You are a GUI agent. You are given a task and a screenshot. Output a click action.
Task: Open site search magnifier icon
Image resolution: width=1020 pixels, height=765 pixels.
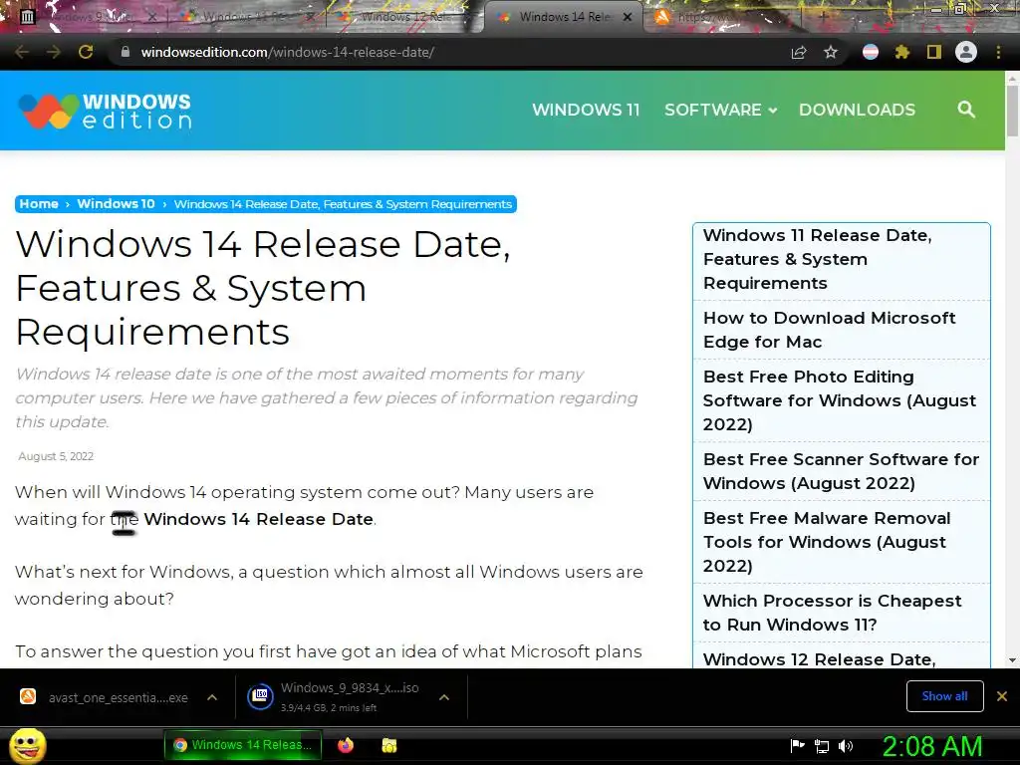pyautogui.click(x=966, y=110)
